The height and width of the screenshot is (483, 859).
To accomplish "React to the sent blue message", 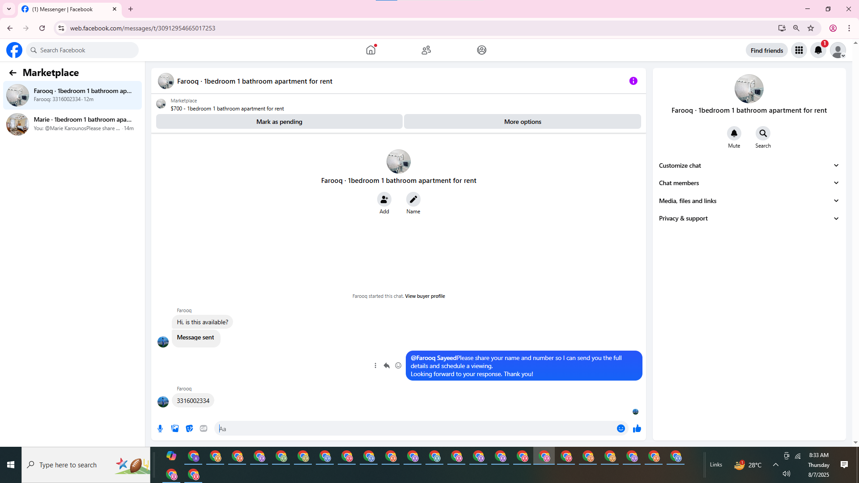I will [x=399, y=366].
